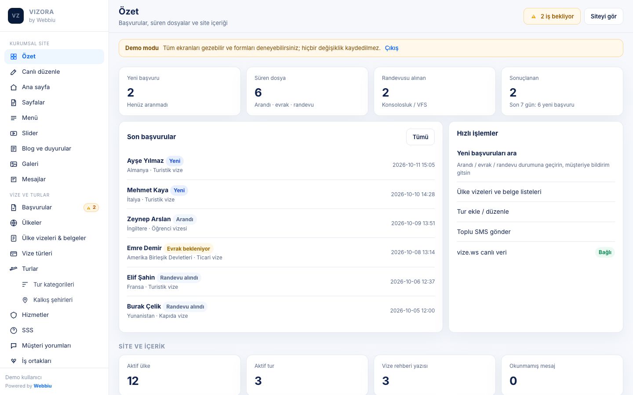This screenshot has width=633, height=395.
Task: Open Ayşe Yılmaz application row
Action: tap(281, 165)
